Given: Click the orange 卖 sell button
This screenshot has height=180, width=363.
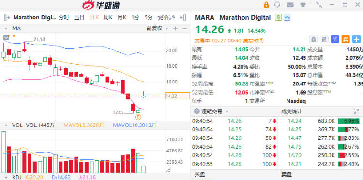Looking at the screenshot, I should pos(346,40).
